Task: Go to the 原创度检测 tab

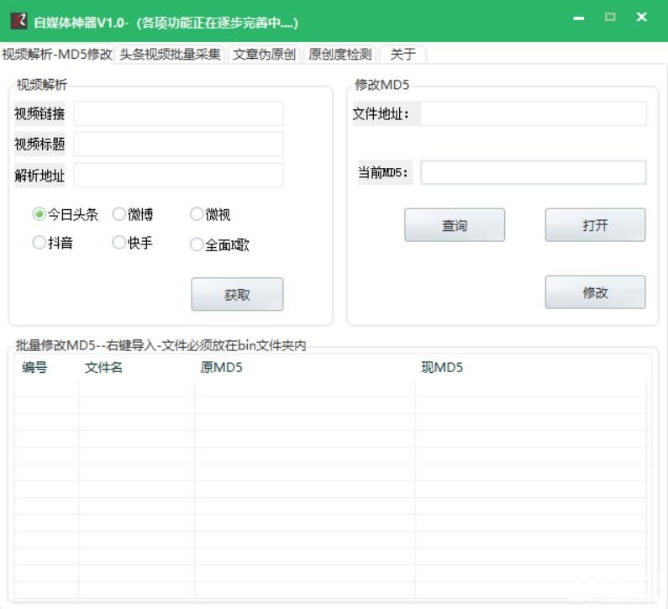Action: 339,55
